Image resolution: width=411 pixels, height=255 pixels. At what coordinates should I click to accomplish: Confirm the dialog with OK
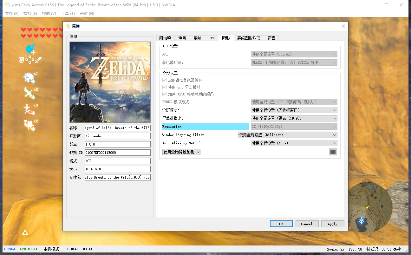[281, 224]
